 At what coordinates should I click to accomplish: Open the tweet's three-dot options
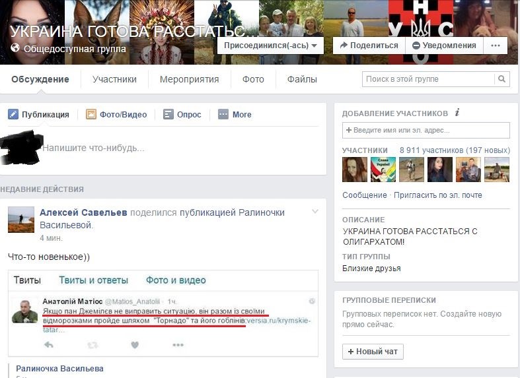pyautogui.click(x=178, y=345)
